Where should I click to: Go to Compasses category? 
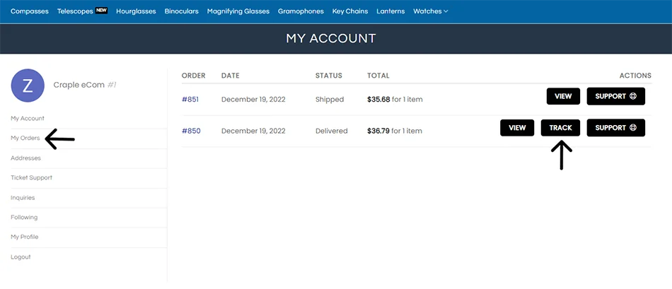click(x=30, y=11)
